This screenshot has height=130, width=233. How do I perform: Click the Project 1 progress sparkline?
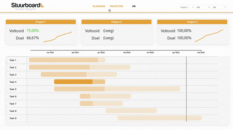tap(58, 37)
